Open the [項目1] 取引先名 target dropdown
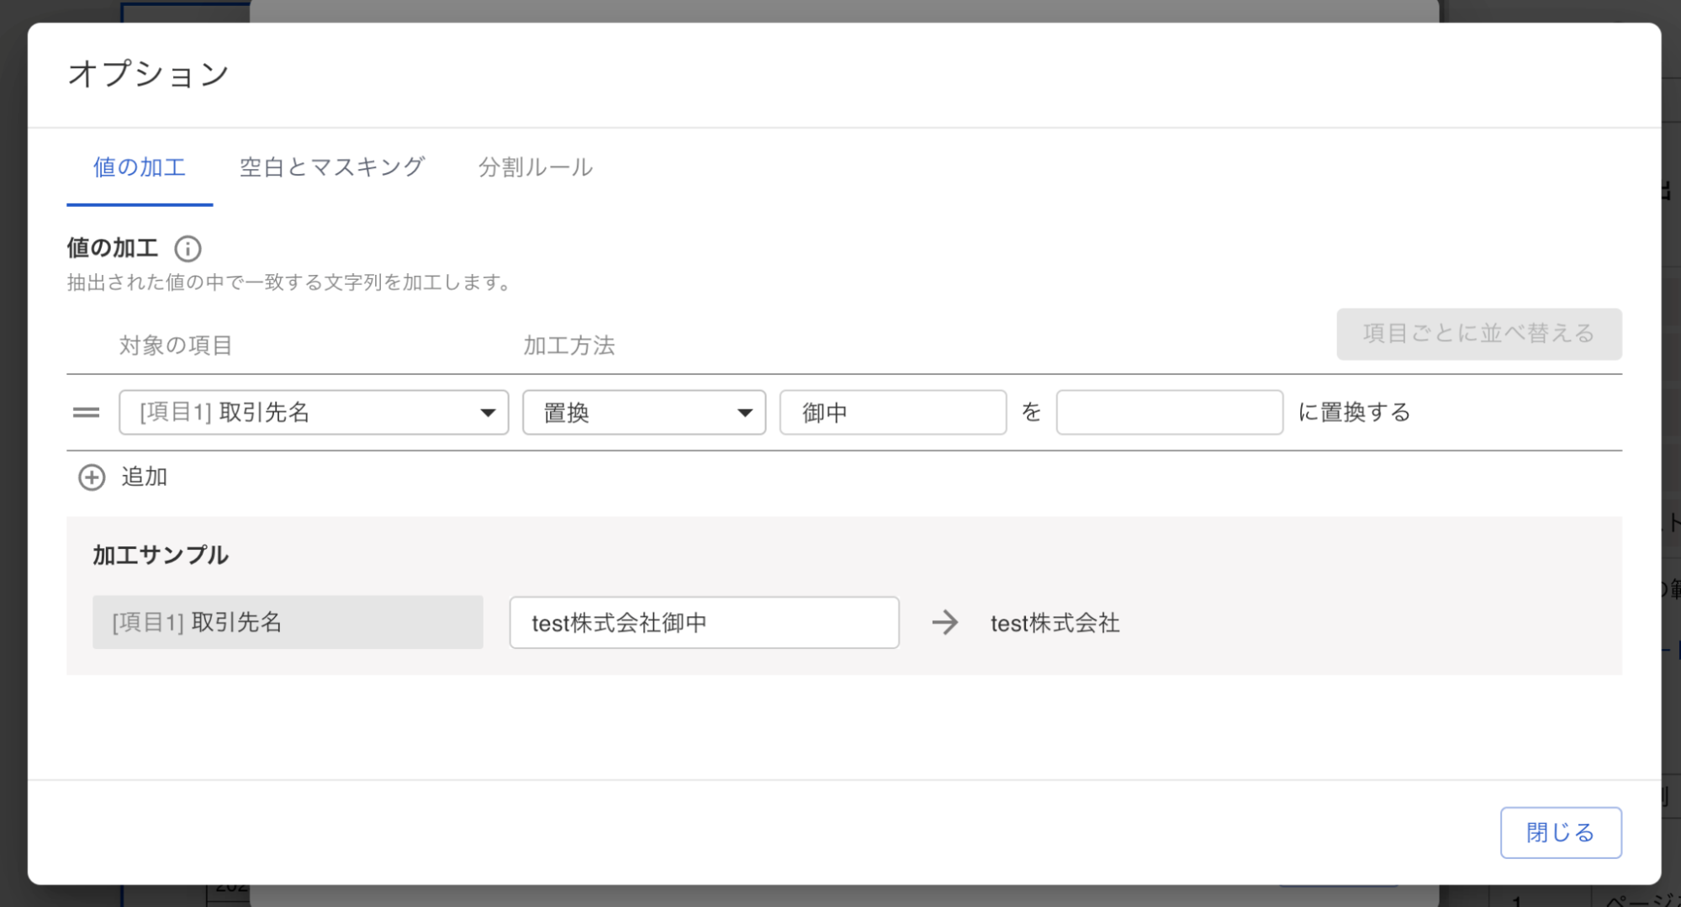 click(x=314, y=413)
